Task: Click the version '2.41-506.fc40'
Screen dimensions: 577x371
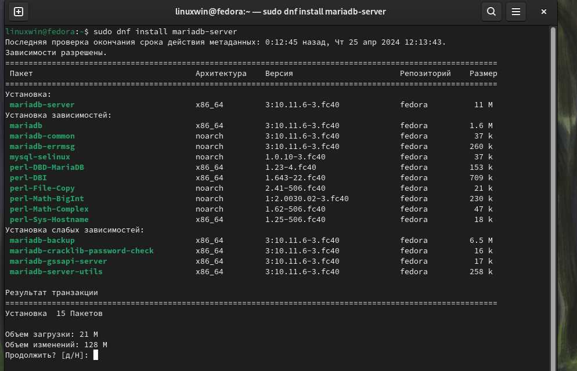Action: [x=295, y=188]
